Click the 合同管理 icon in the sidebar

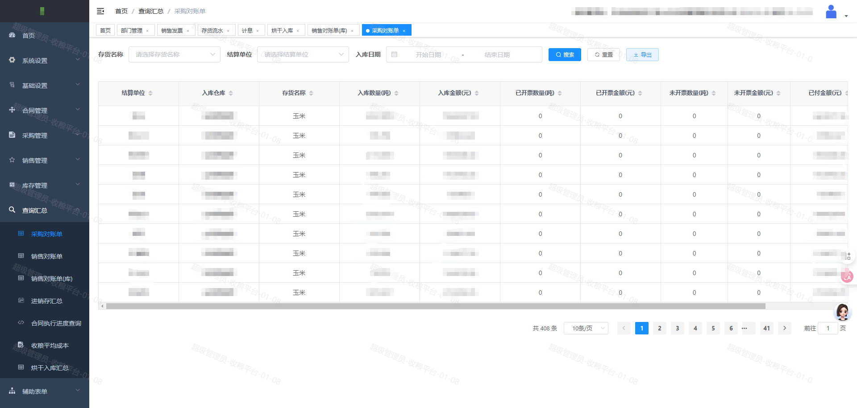click(12, 110)
